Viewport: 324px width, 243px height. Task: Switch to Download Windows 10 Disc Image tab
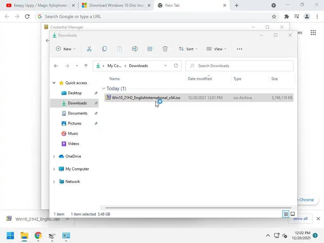[116, 5]
